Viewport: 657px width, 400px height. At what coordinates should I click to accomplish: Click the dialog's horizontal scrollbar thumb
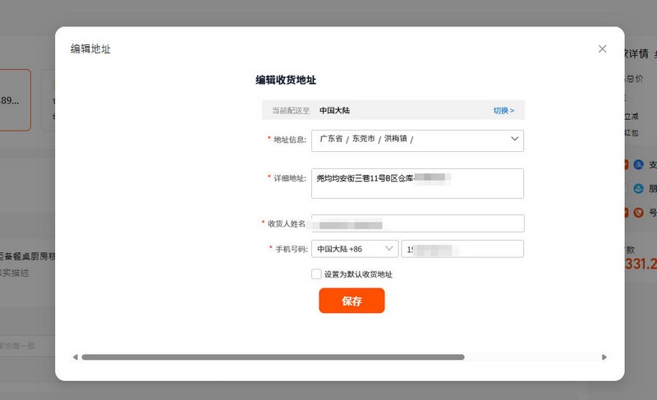[x=273, y=357]
